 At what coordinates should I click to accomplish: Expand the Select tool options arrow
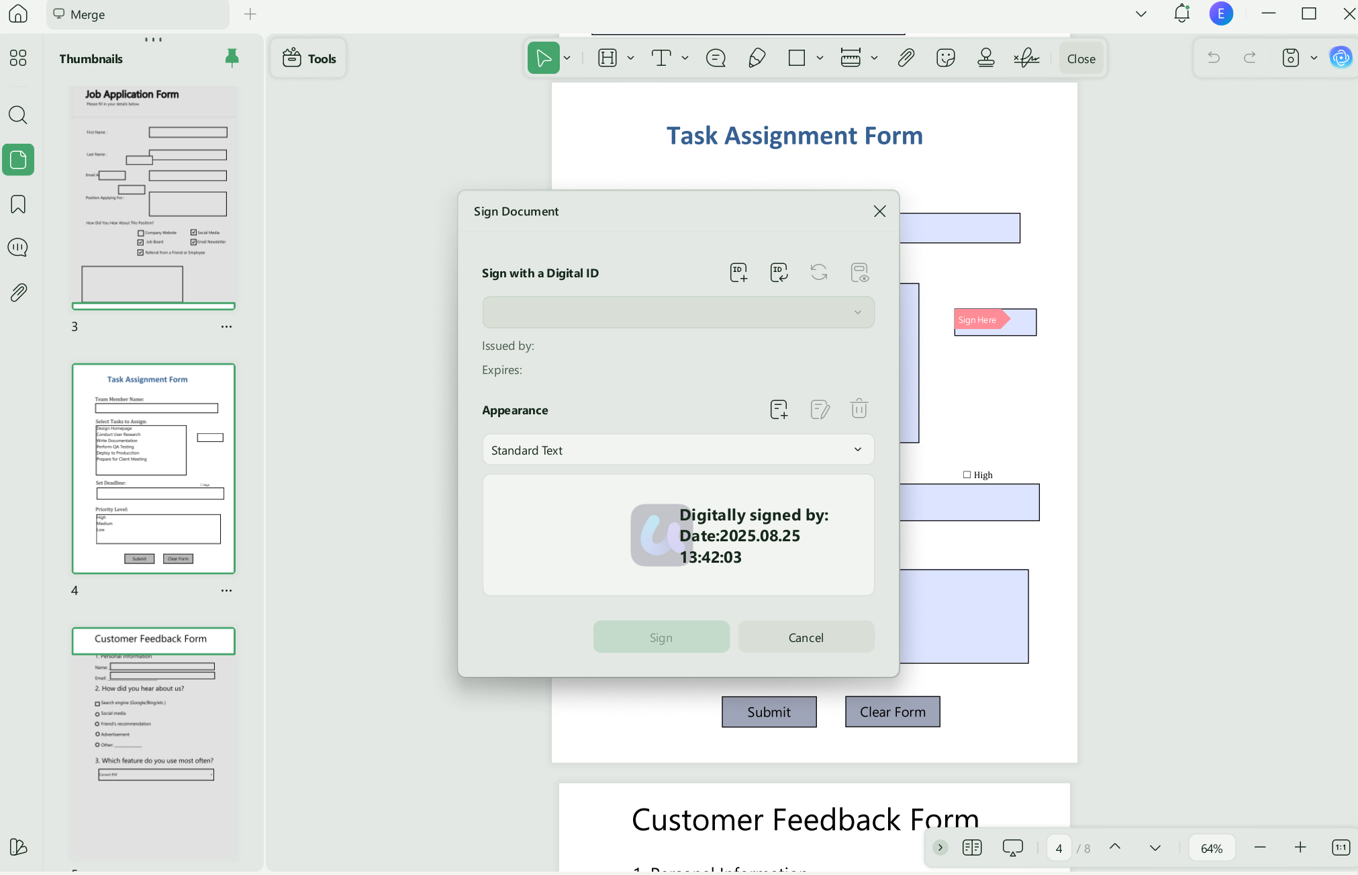[567, 58]
